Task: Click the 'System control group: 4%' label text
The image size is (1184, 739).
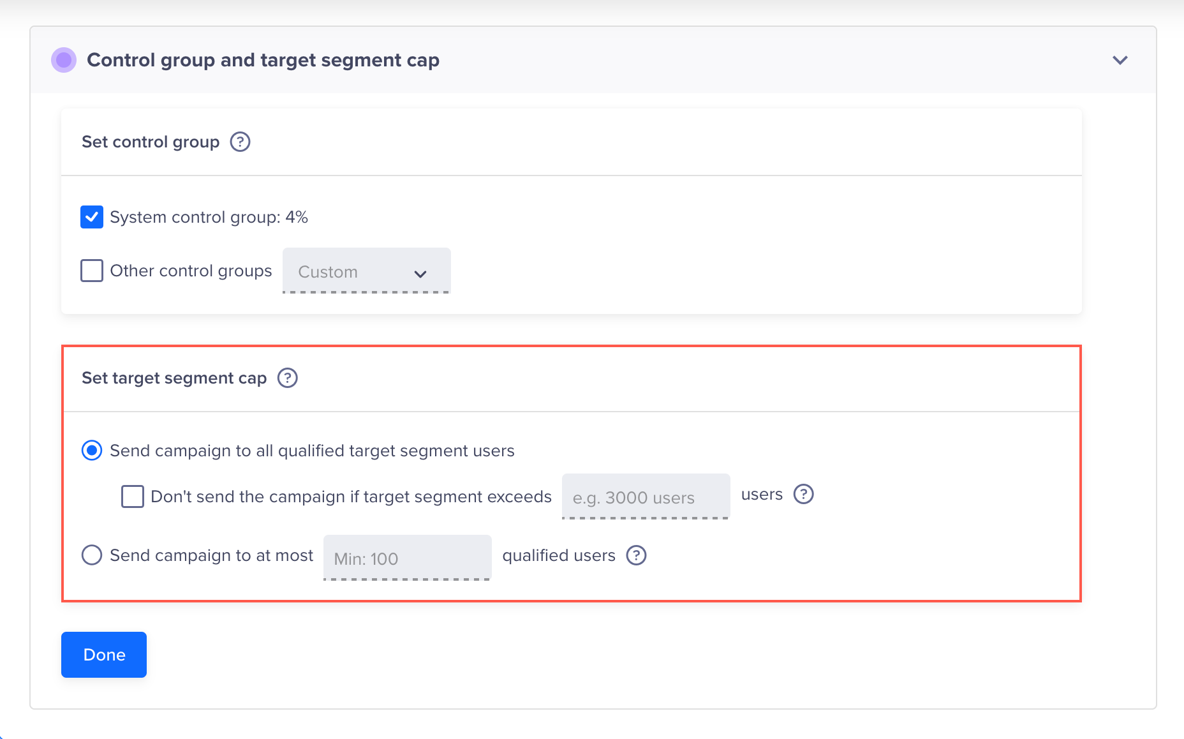Action: 209,217
